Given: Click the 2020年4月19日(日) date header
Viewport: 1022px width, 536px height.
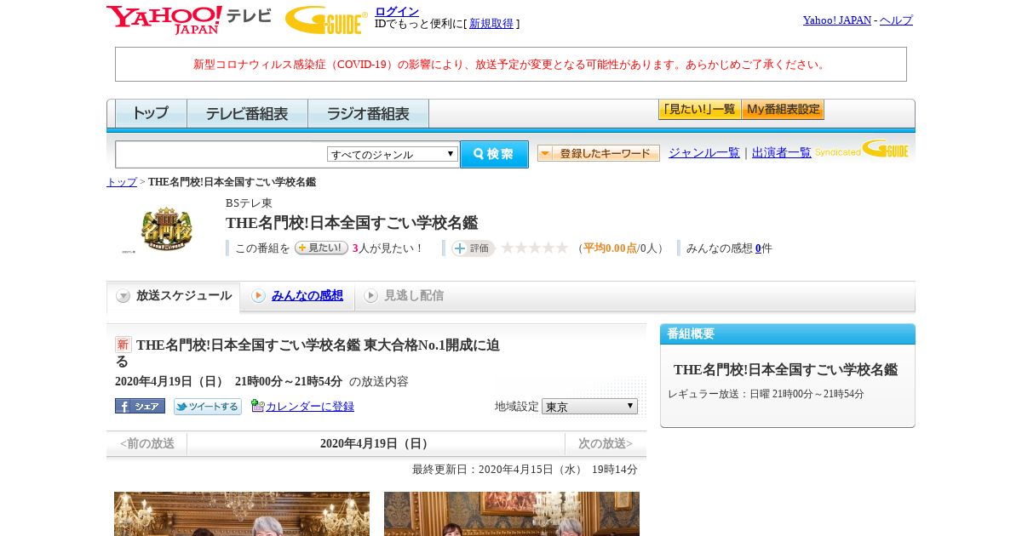Looking at the screenshot, I should [376, 443].
